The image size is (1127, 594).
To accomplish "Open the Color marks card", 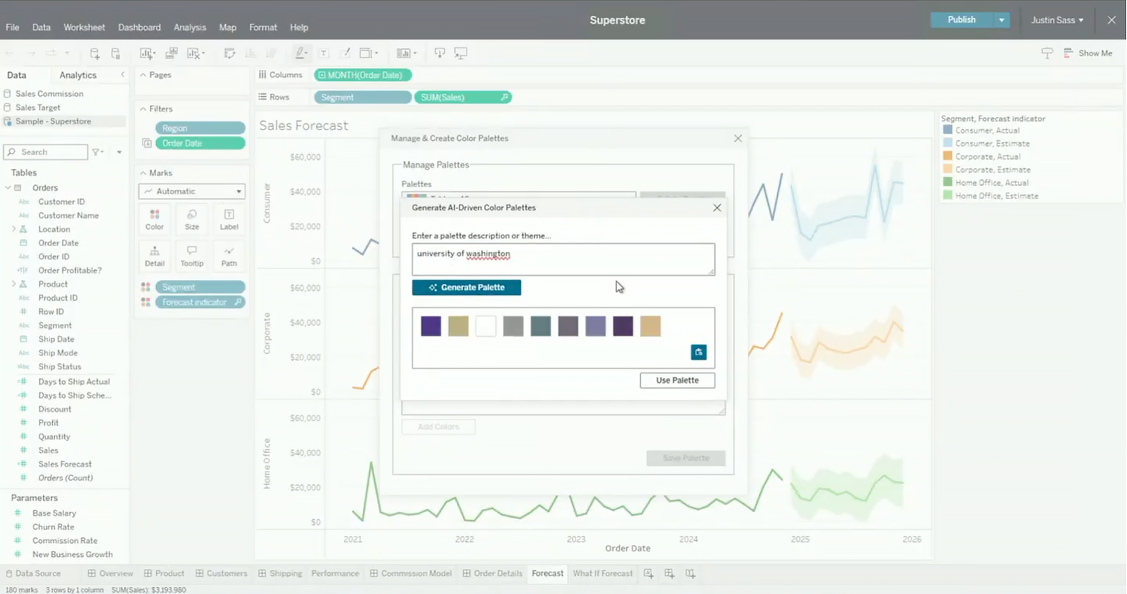I will [x=154, y=219].
